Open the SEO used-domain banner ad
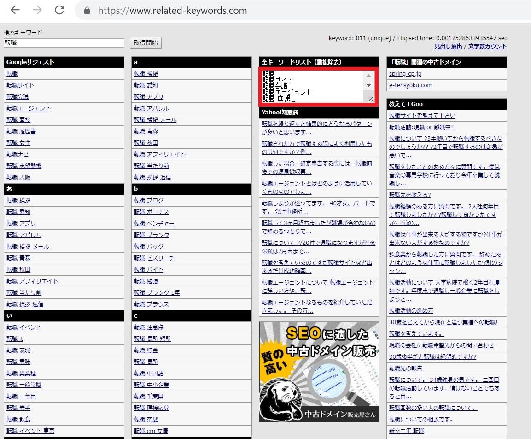This screenshot has height=439, width=531. (x=319, y=372)
